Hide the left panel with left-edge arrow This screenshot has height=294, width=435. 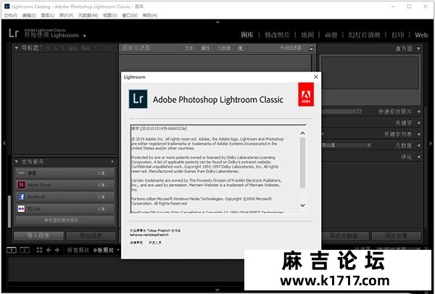(x=4, y=143)
